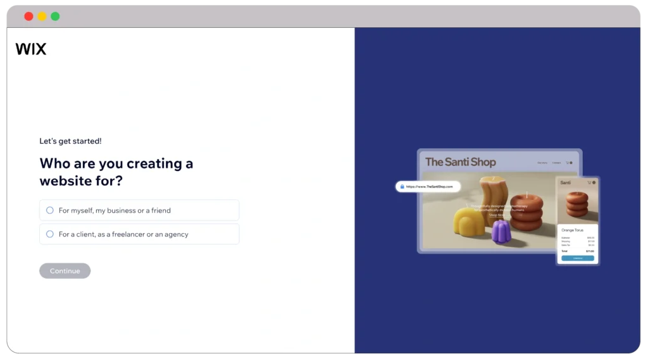Click the lock icon in the URL pill
648x359 pixels.
(402, 187)
